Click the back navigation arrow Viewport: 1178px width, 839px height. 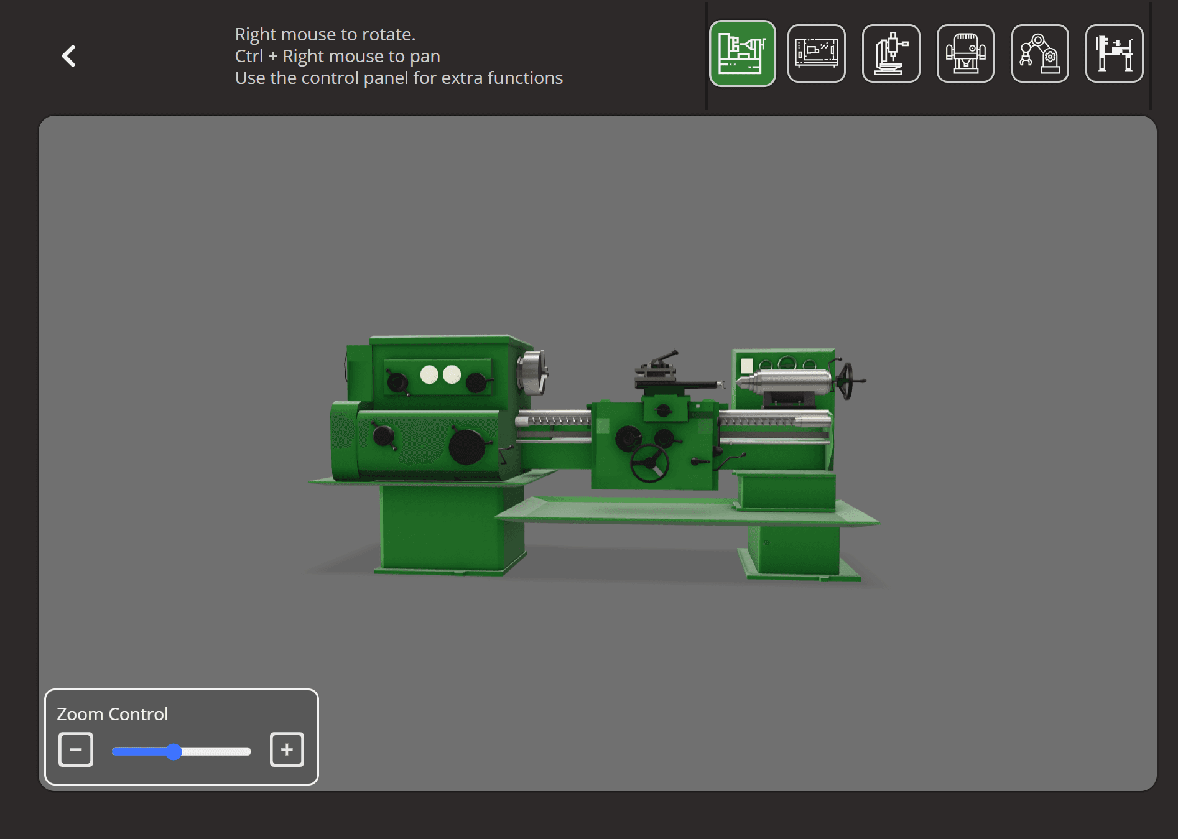[x=70, y=55]
